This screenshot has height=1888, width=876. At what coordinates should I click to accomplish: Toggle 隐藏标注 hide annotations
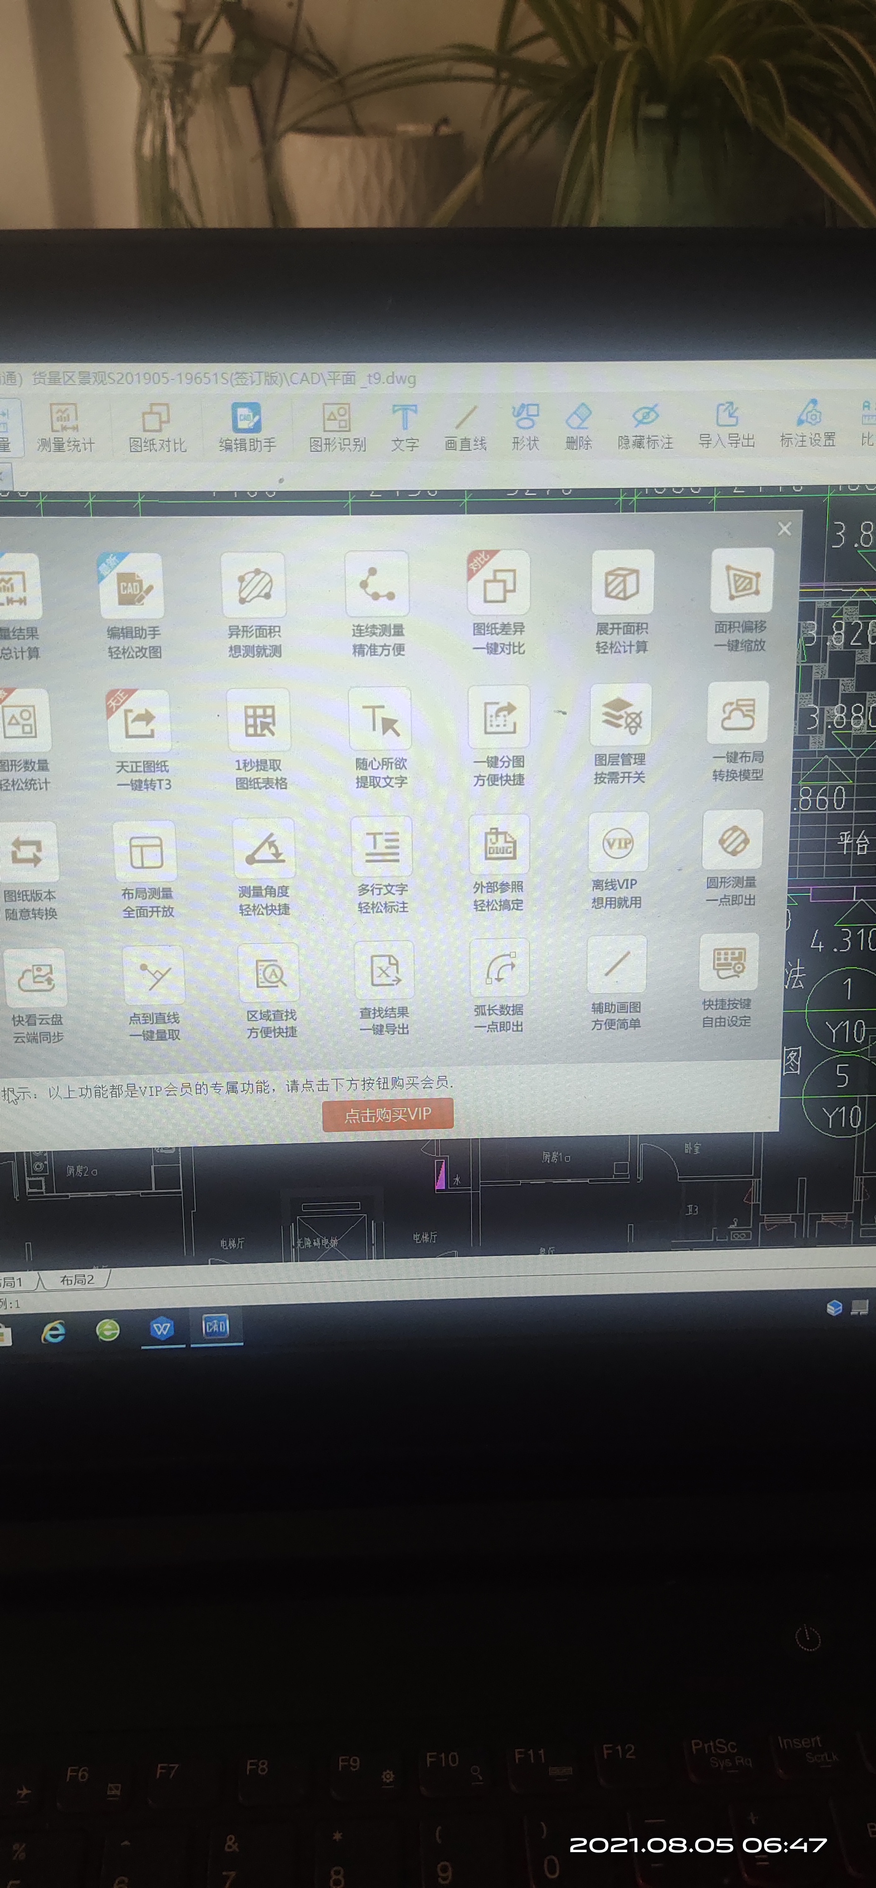point(645,426)
